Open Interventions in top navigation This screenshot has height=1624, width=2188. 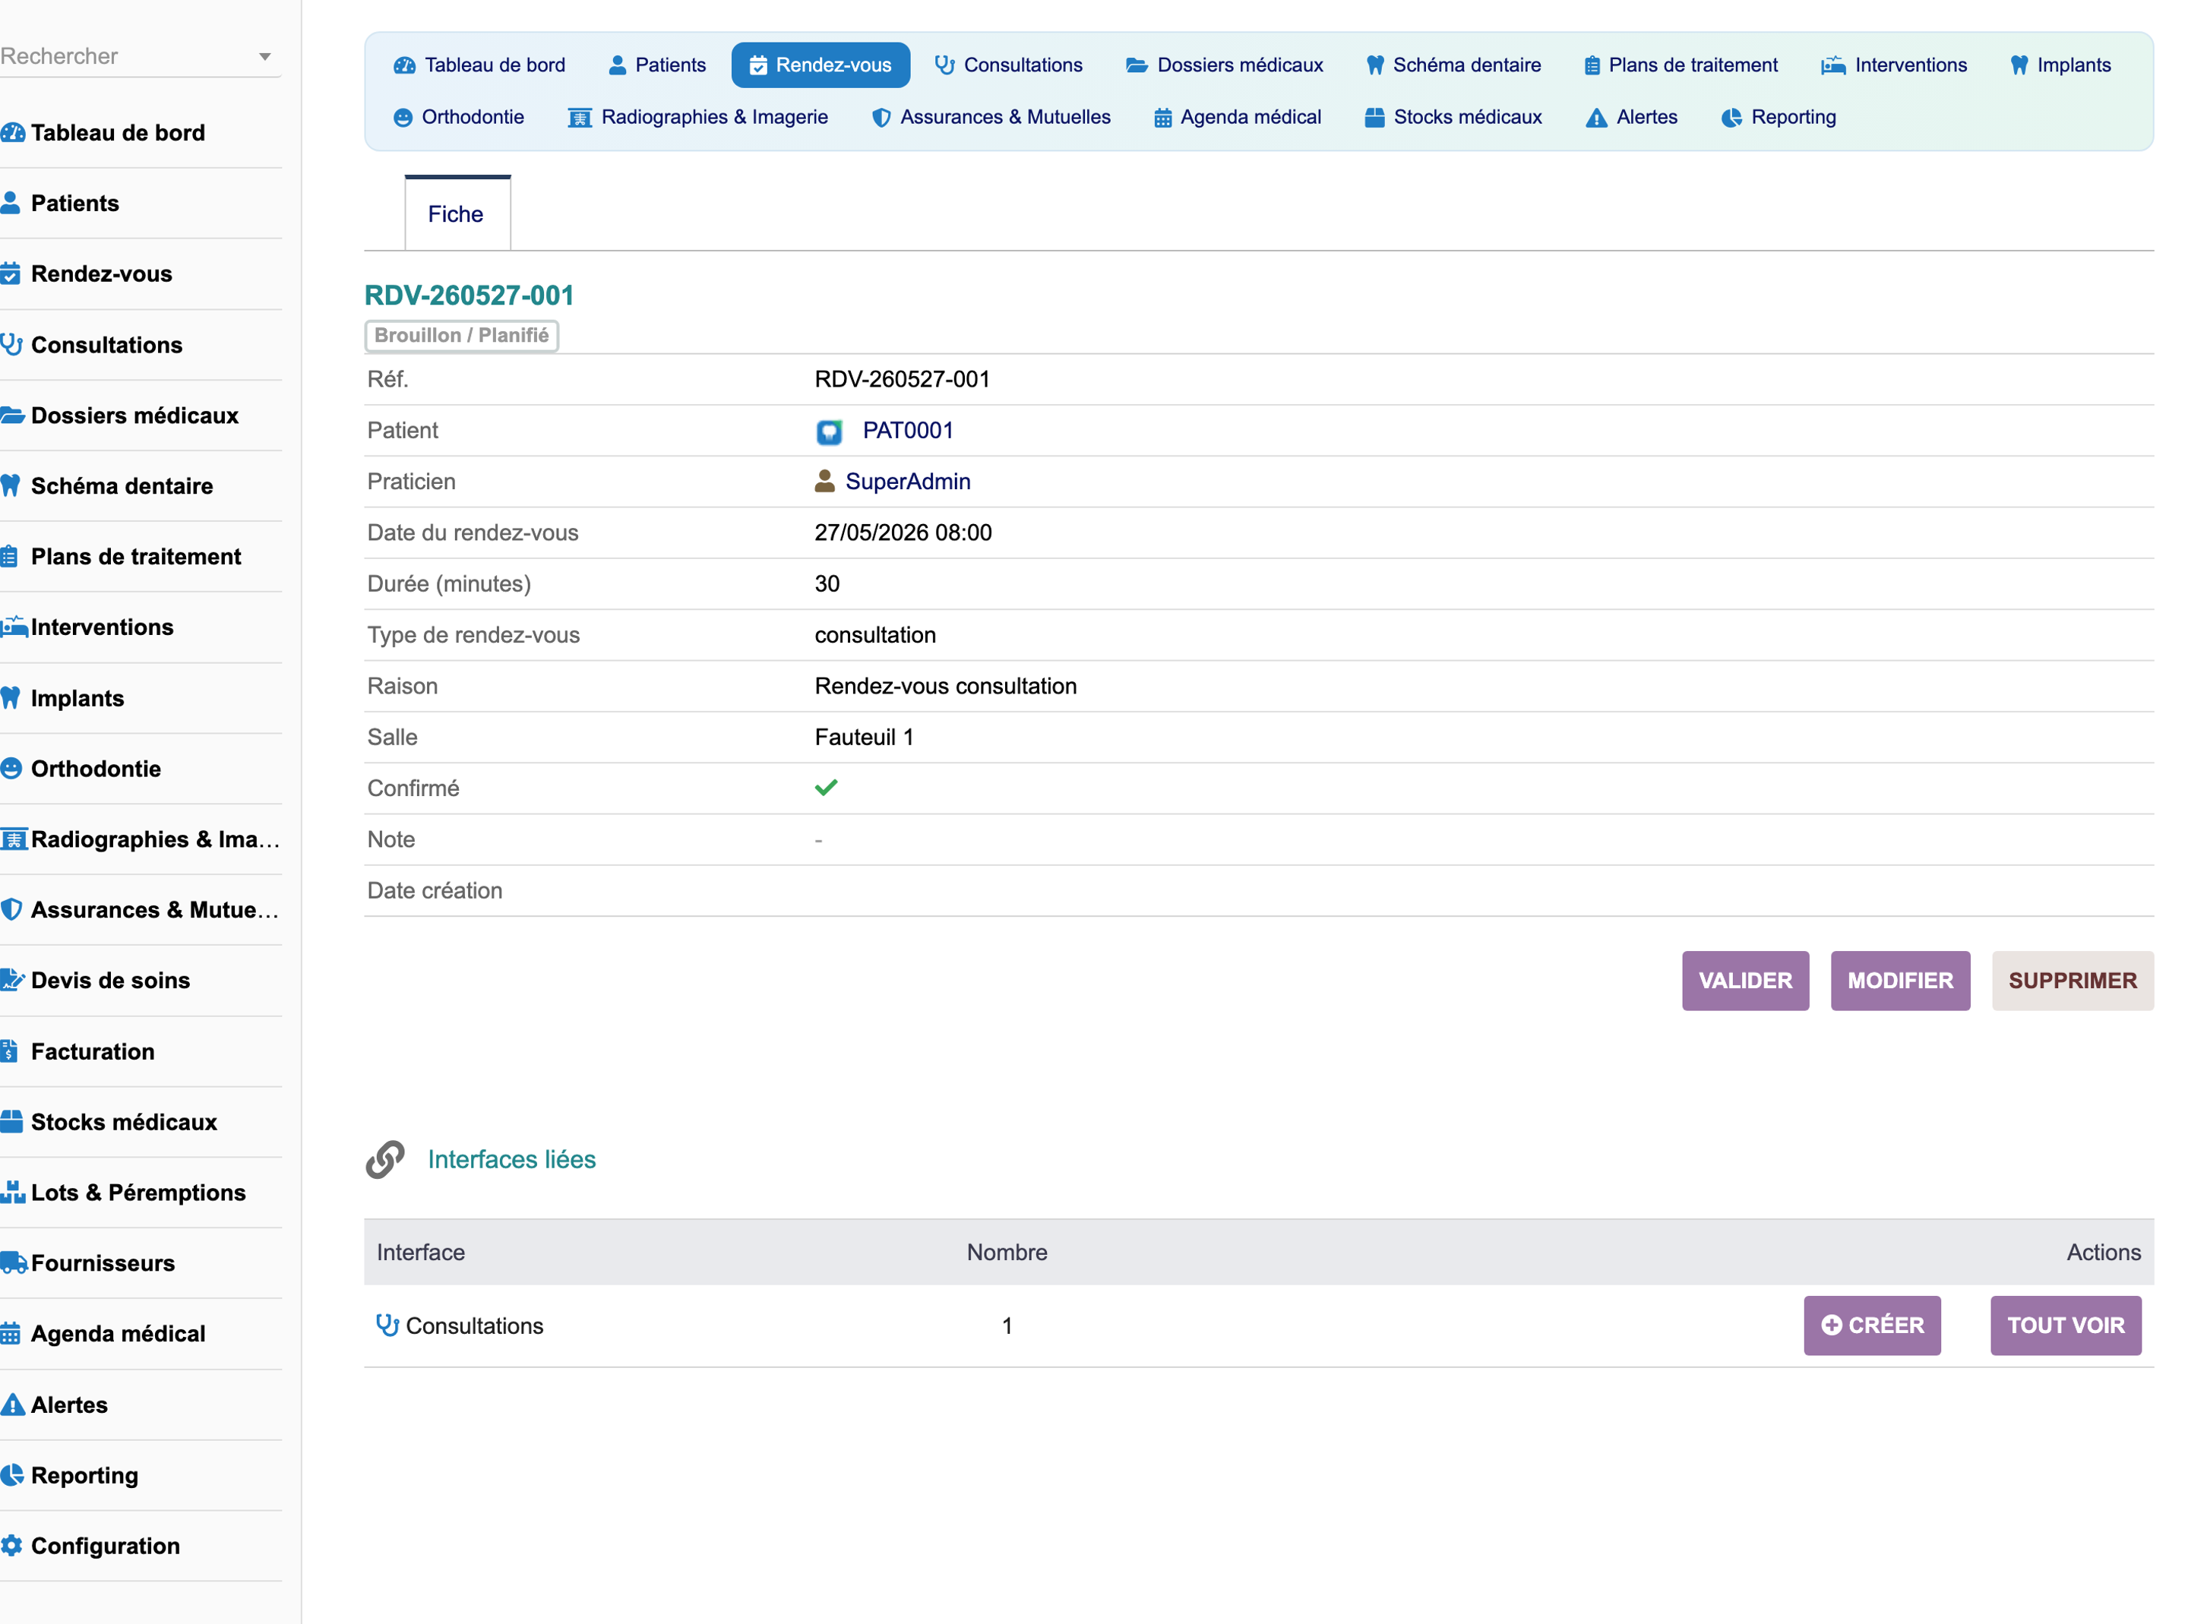pyautogui.click(x=1893, y=65)
